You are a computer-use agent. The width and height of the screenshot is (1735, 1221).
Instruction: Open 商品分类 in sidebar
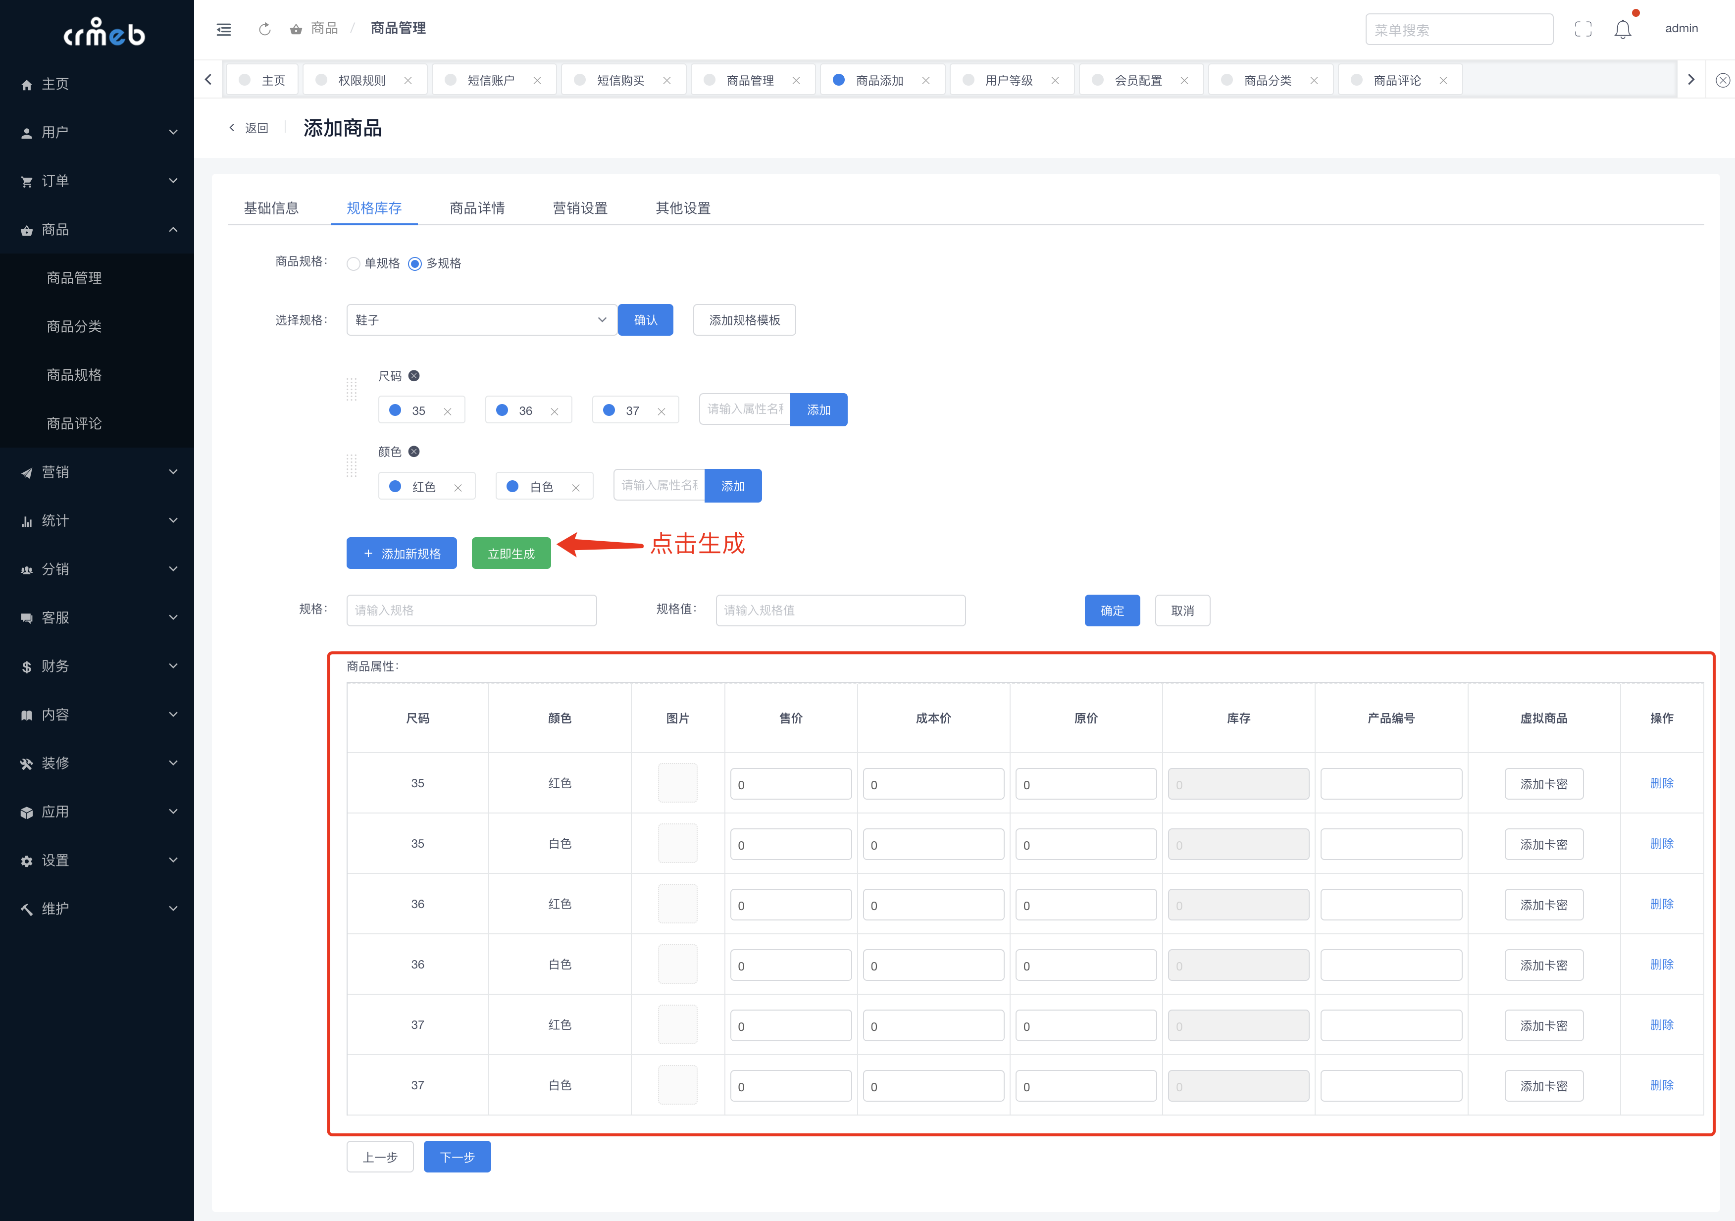(x=97, y=326)
